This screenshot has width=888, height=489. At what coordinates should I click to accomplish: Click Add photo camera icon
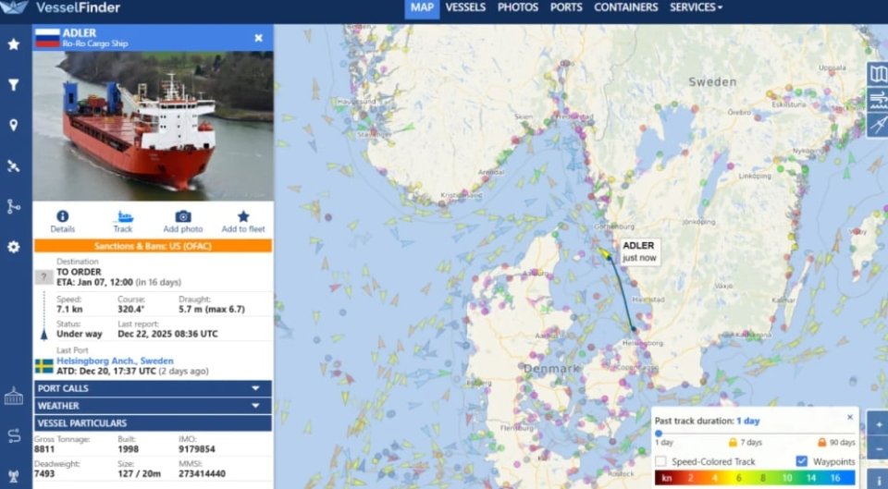tap(183, 216)
